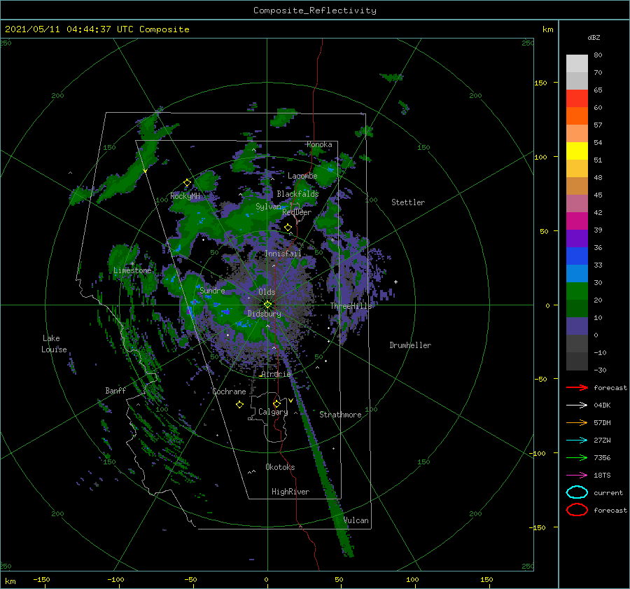Click the slate 0-10 dBZ color swatch
This screenshot has height=589, width=630.
(x=577, y=326)
